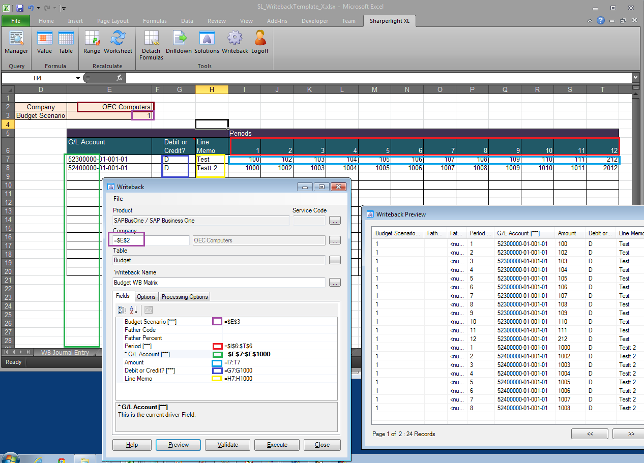Click the Preview button
Screen dimensions: 644x463
click(179, 445)
